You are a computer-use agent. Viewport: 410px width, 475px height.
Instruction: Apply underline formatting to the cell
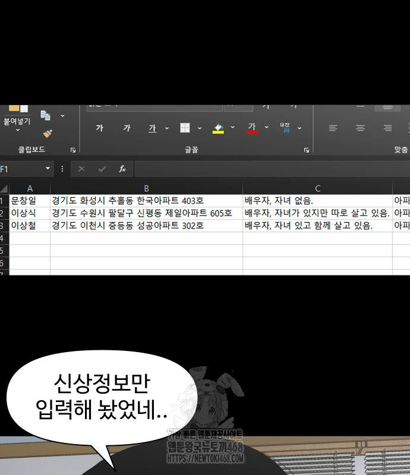[152, 128]
